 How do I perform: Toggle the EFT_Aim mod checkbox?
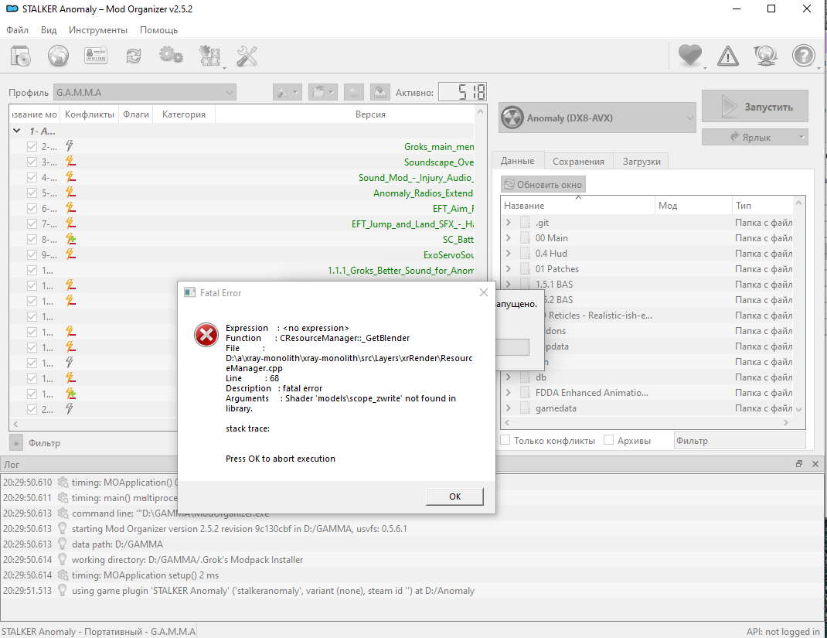32,209
